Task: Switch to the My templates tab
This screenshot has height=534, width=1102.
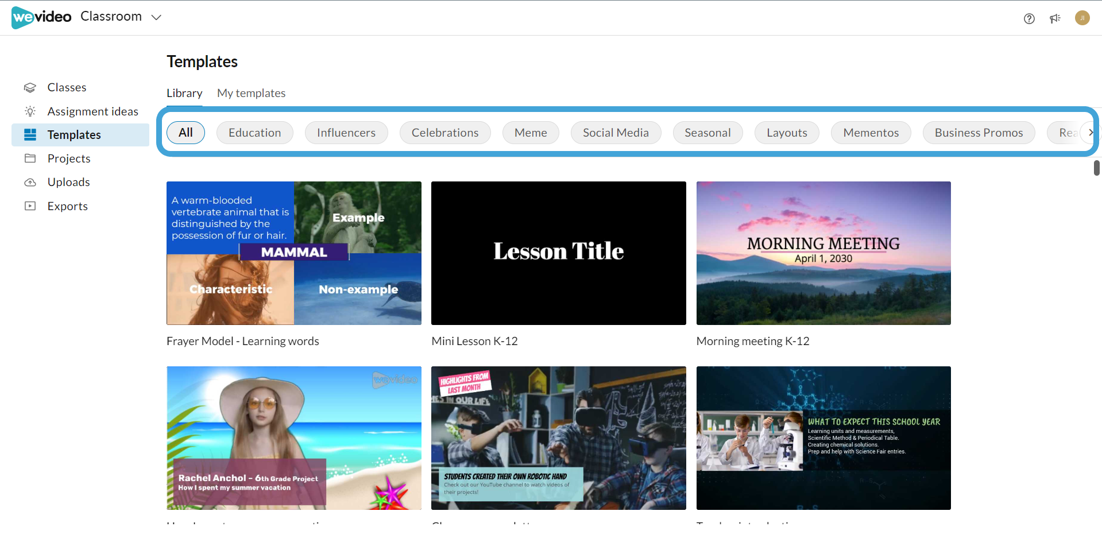Action: point(251,93)
